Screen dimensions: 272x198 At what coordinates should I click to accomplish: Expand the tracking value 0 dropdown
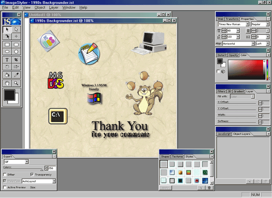click(268, 37)
